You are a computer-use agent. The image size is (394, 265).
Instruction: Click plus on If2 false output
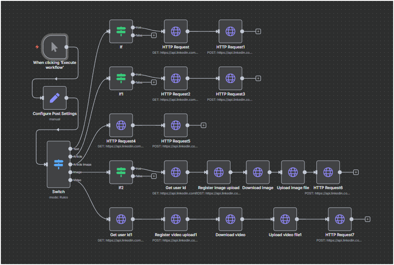pos(154,176)
